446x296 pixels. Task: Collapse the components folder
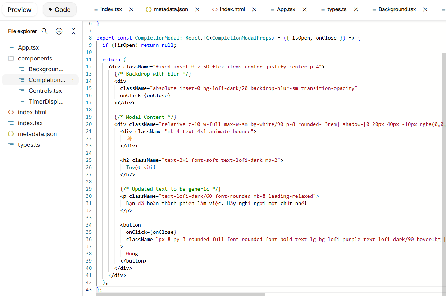(35, 58)
